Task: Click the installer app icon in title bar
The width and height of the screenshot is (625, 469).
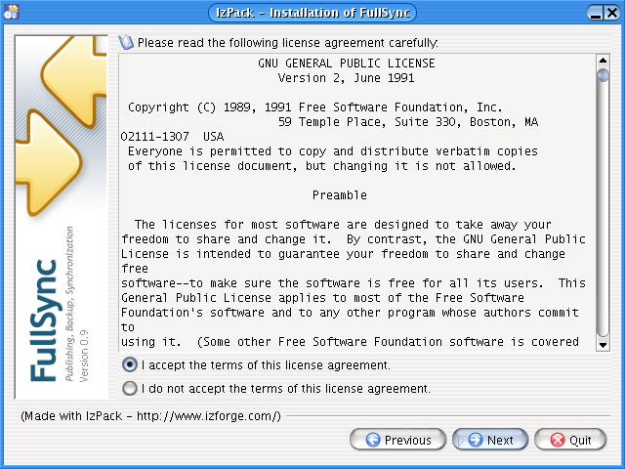Action: pyautogui.click(x=11, y=12)
